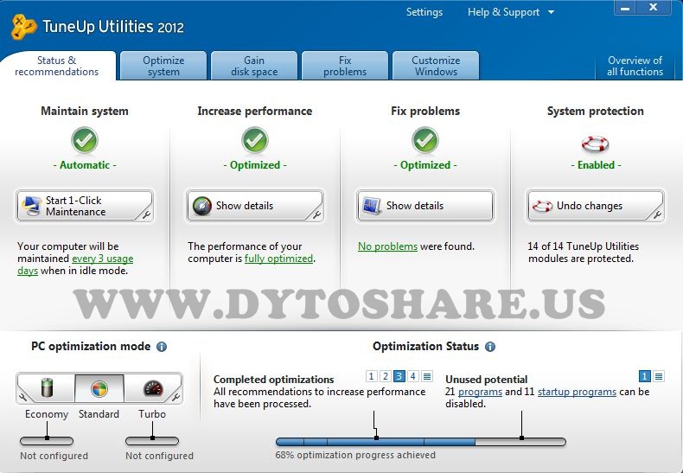
Task: Click the Fix problems green checkmark icon
Action: point(425,140)
